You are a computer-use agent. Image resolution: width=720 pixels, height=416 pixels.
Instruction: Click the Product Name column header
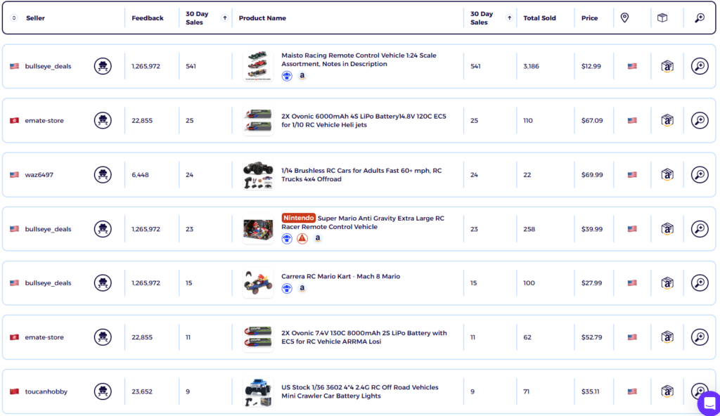coord(262,18)
